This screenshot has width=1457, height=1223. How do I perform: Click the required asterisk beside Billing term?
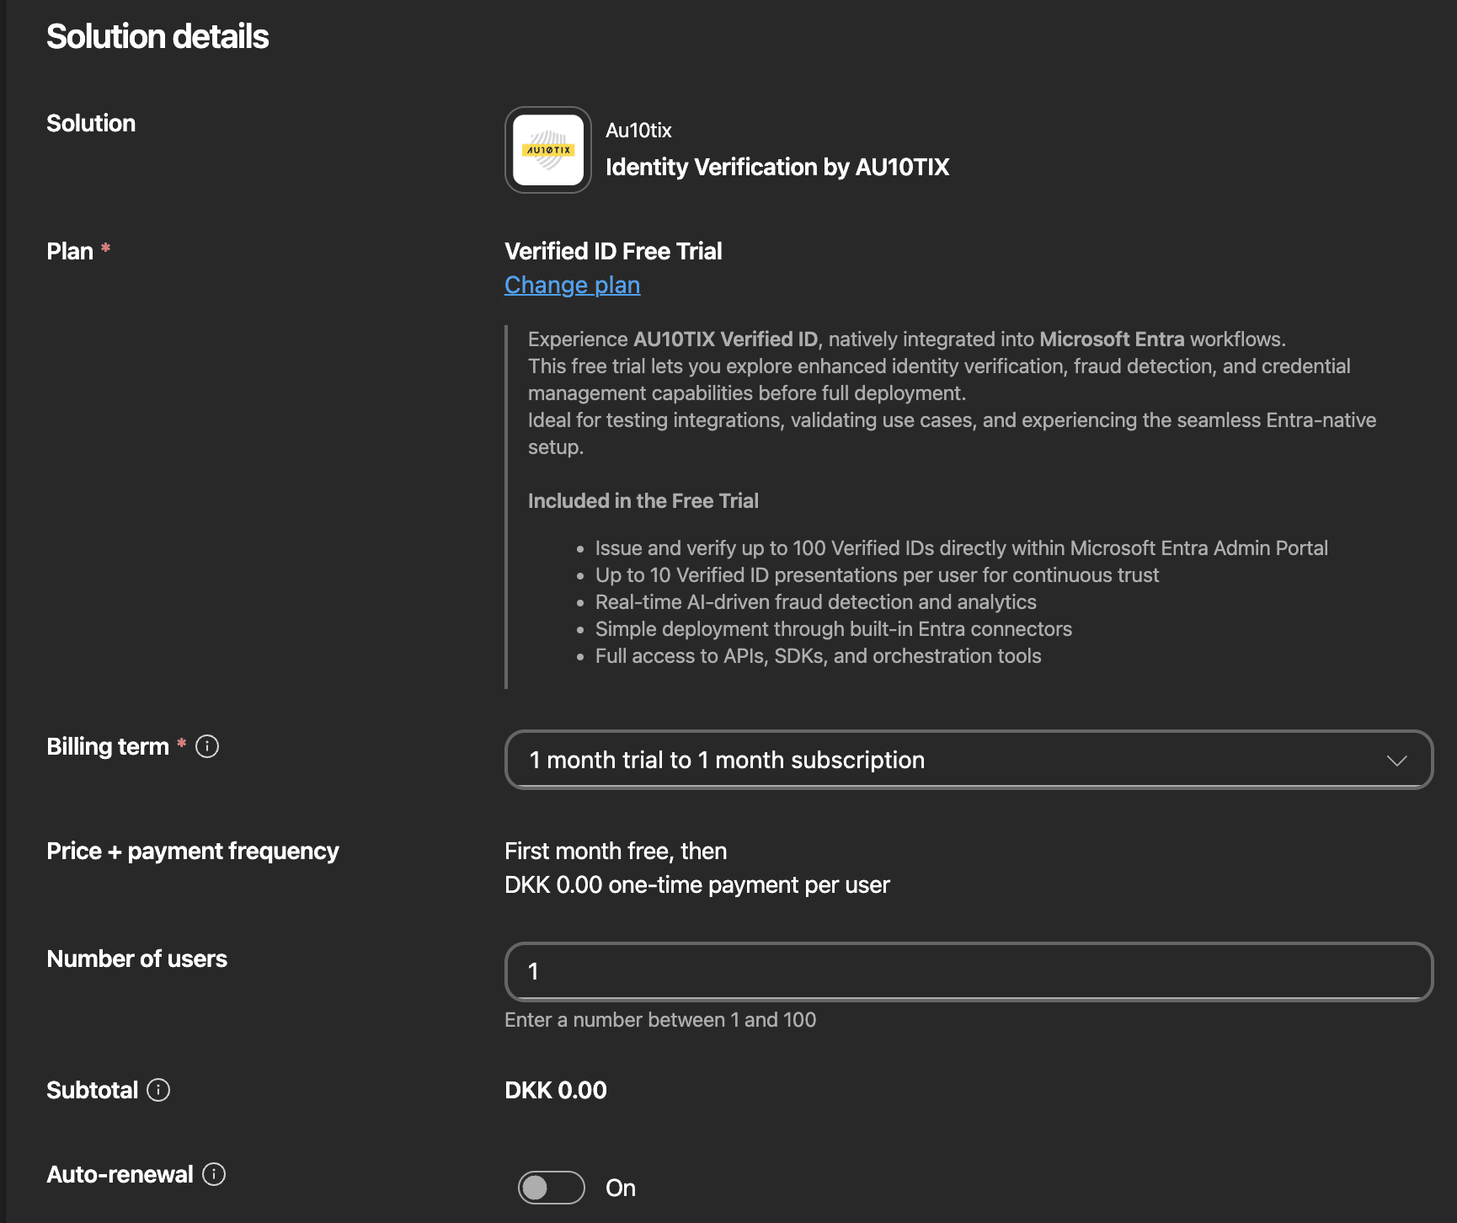(181, 745)
